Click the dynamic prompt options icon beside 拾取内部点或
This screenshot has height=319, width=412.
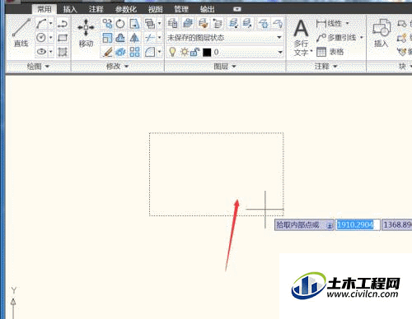[x=330, y=225]
